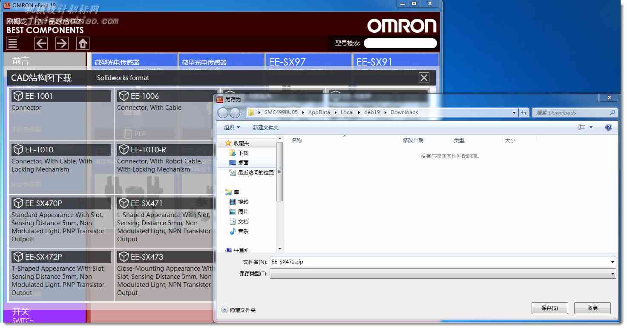627x329 pixels.
Task: Select 图片 library in navigation pane
Action: (243, 212)
